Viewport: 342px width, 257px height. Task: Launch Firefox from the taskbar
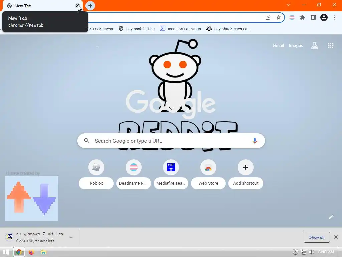pos(31,252)
